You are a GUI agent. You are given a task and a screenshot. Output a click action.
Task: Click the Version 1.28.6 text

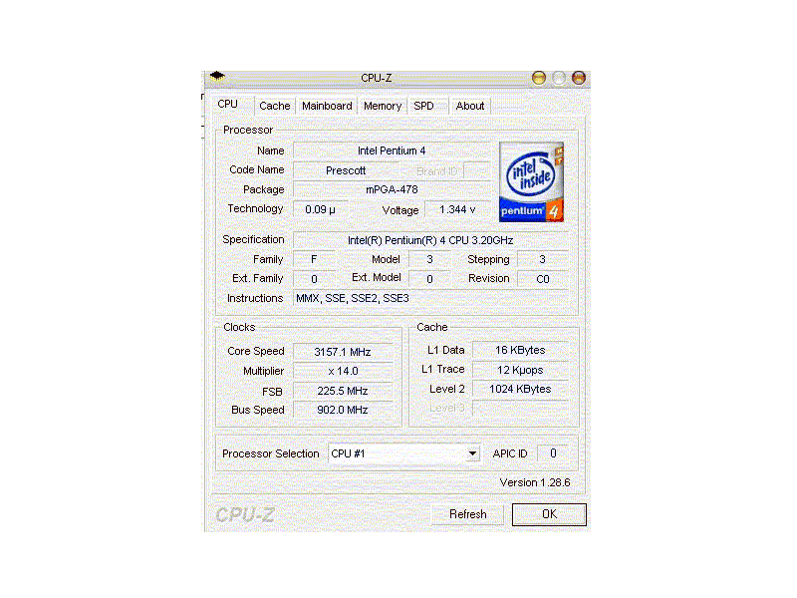(535, 482)
